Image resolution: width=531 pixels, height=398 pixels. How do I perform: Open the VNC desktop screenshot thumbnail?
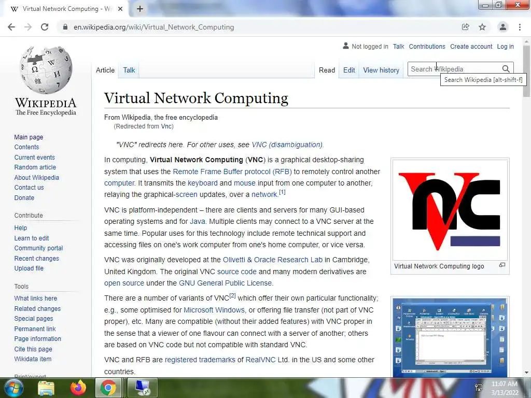pyautogui.click(x=450, y=337)
